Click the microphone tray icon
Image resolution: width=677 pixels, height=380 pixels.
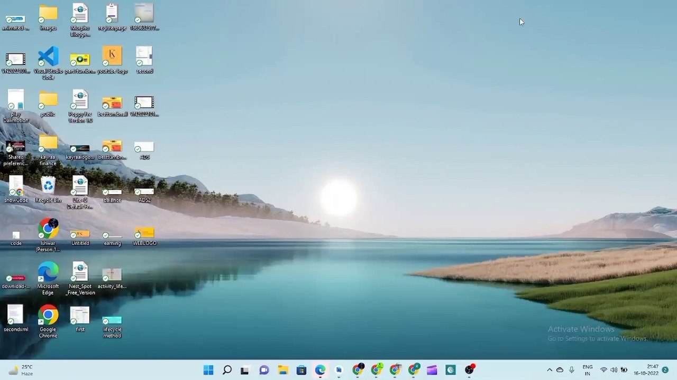(571, 370)
